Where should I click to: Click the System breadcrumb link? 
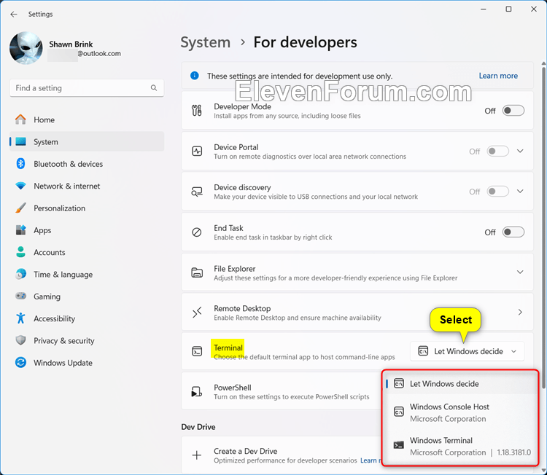pyautogui.click(x=205, y=42)
